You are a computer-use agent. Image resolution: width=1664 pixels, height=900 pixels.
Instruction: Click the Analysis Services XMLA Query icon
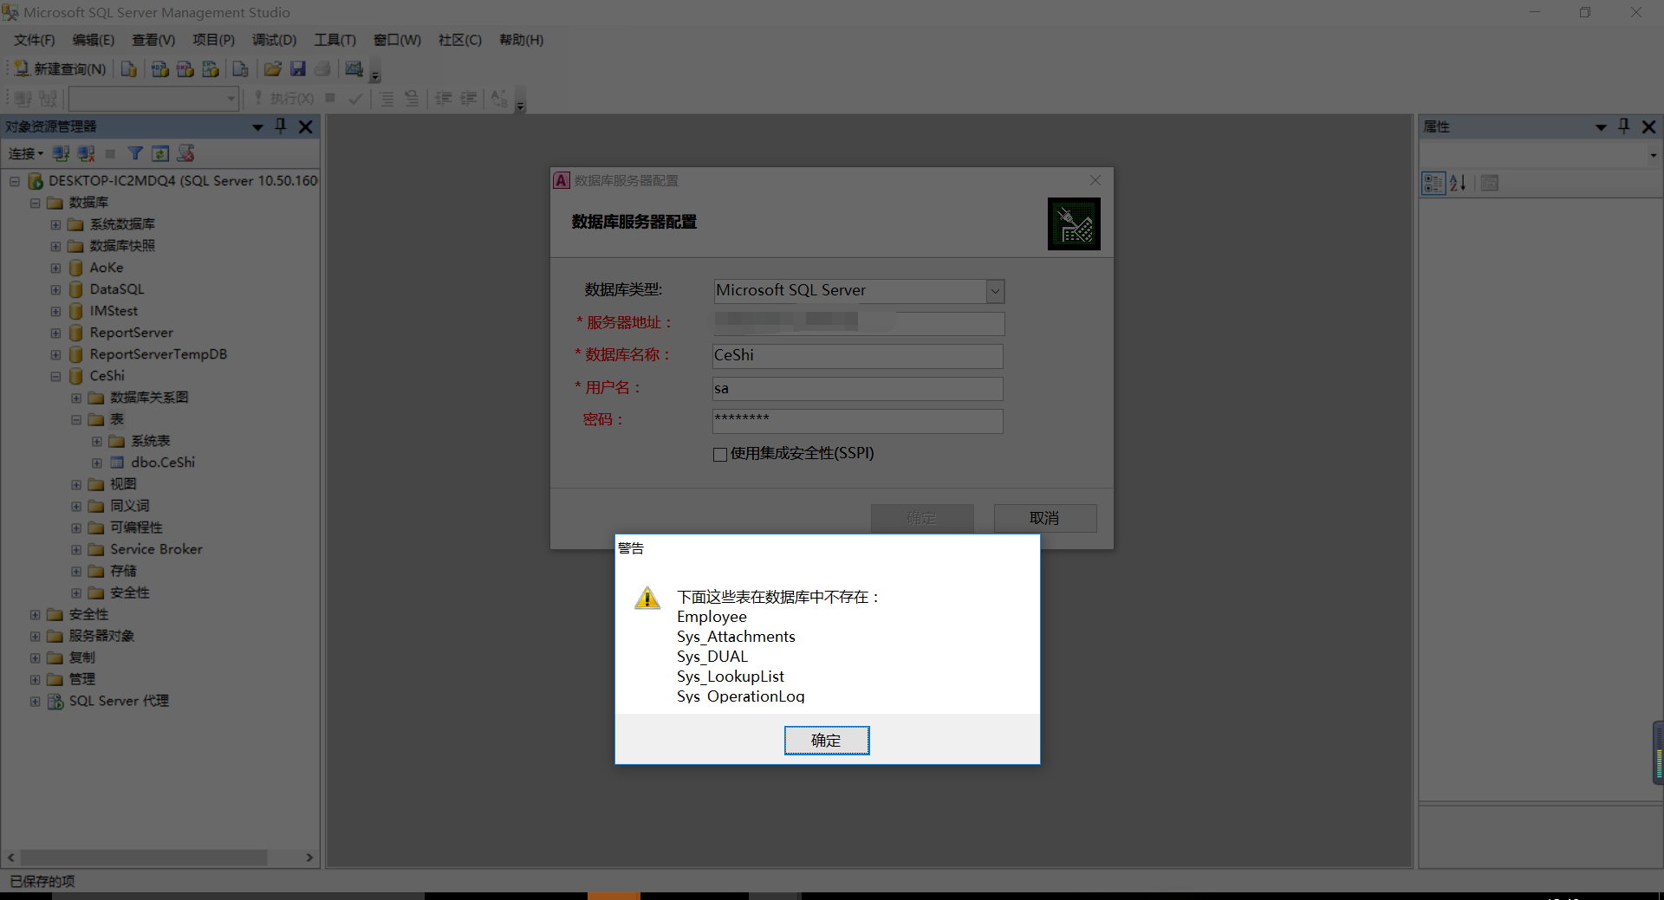pyautogui.click(x=210, y=69)
